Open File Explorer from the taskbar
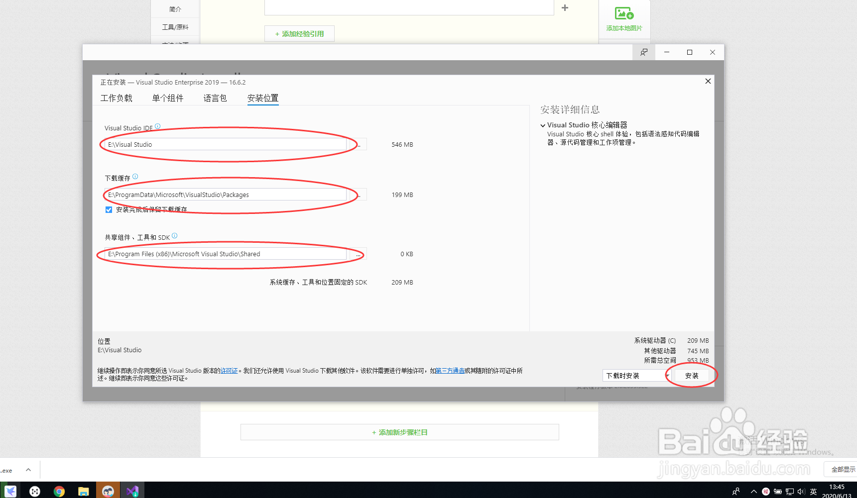 [x=84, y=492]
